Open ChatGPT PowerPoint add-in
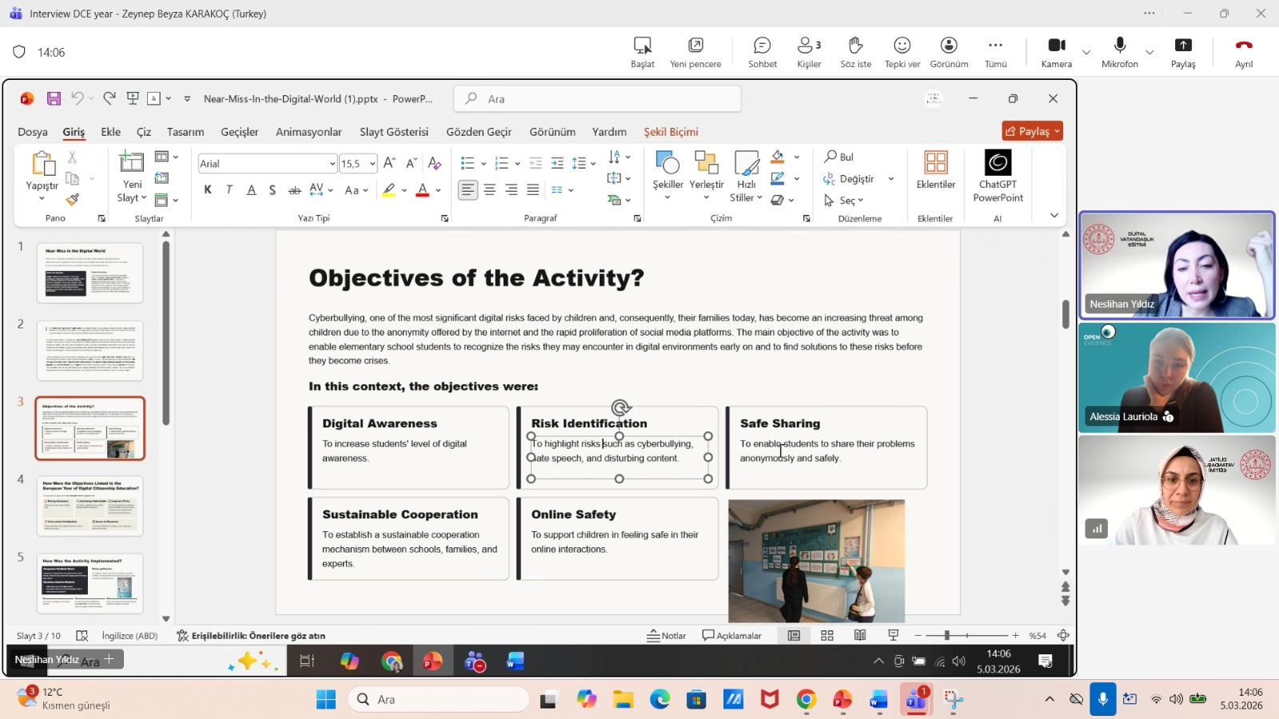1279x719 pixels. coord(998,164)
